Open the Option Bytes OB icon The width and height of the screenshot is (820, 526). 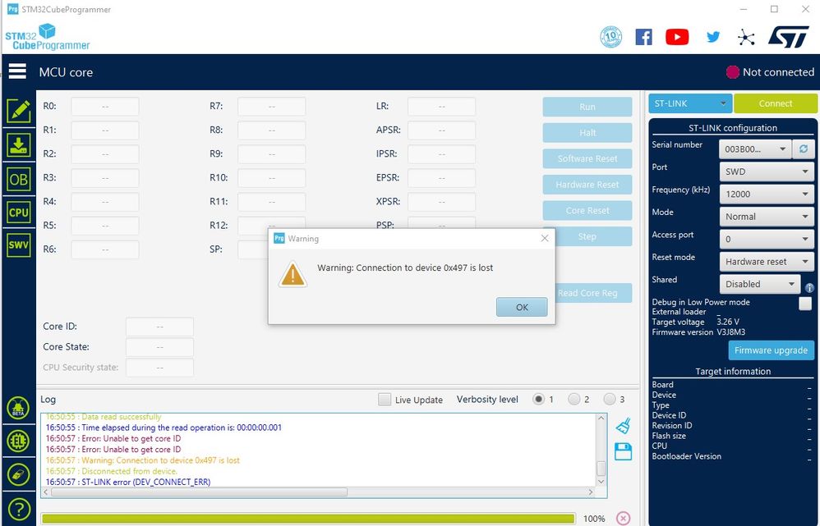18,180
